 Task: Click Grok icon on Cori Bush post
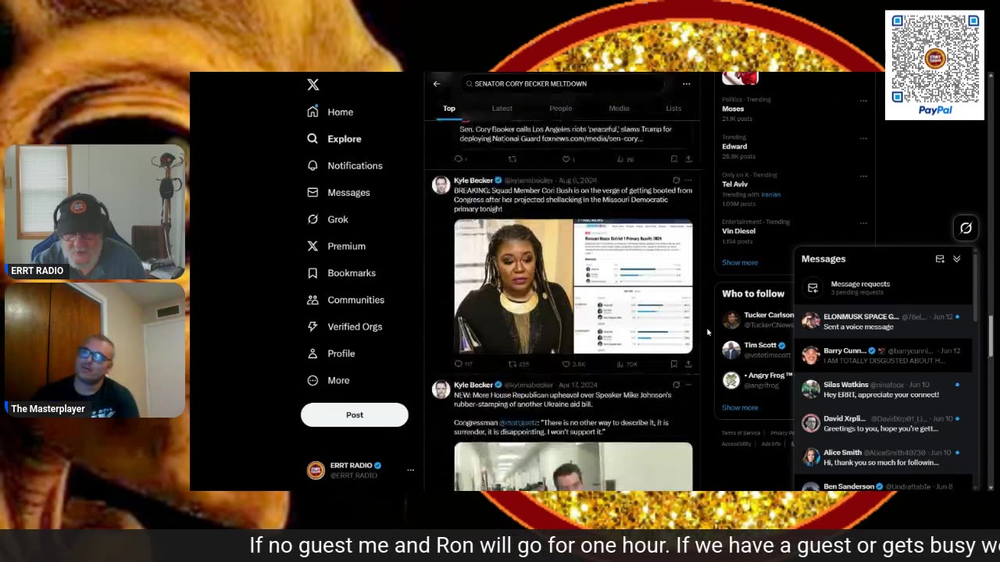676,180
